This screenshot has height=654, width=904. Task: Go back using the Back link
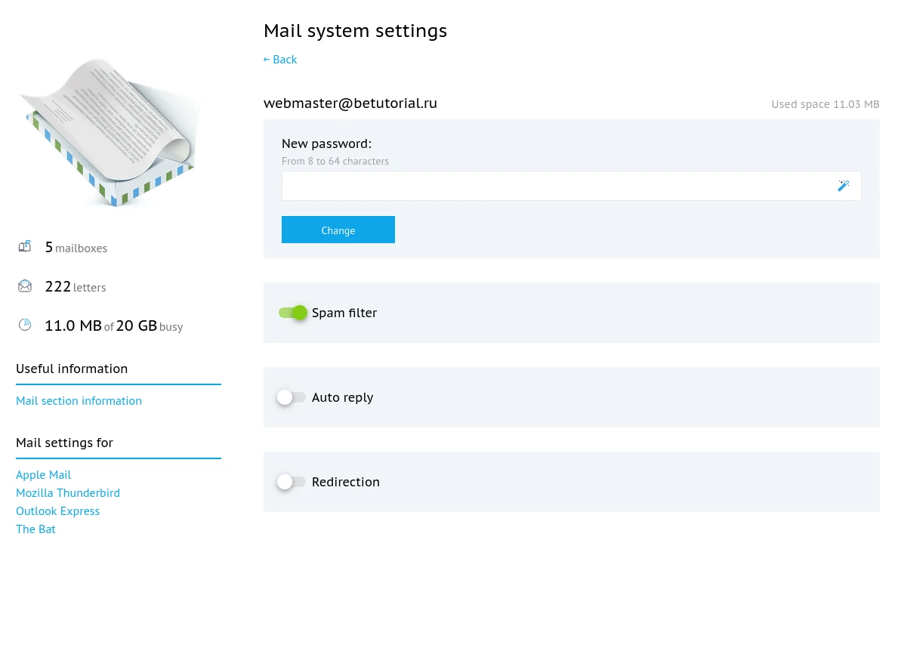point(280,60)
